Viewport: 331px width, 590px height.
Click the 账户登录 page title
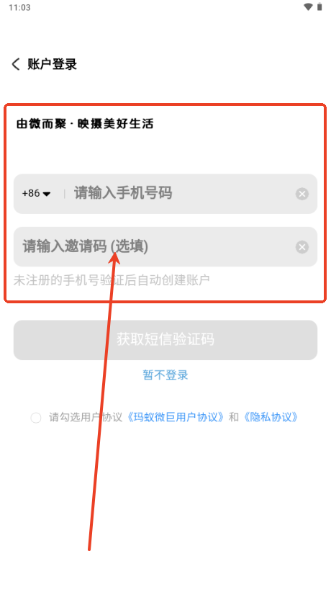pos(53,64)
